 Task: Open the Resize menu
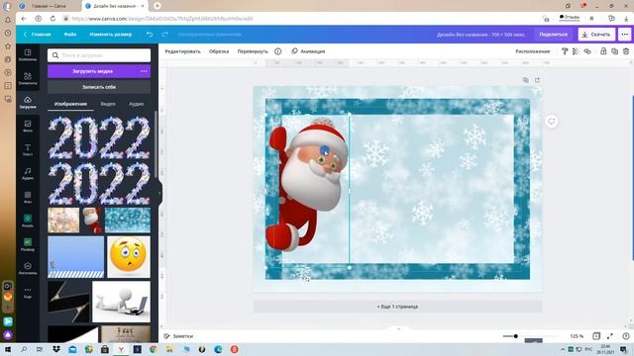click(110, 35)
